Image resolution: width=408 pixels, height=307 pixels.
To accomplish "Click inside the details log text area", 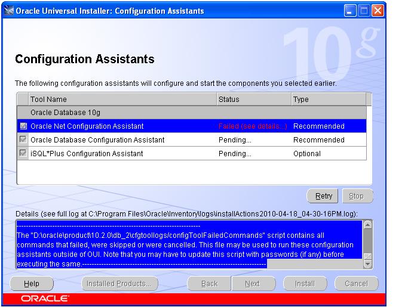I will (189, 244).
